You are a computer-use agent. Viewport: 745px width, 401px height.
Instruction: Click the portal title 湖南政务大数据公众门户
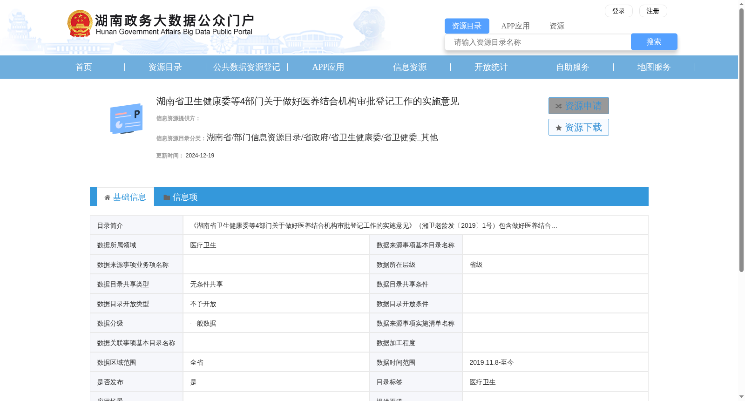(175, 20)
